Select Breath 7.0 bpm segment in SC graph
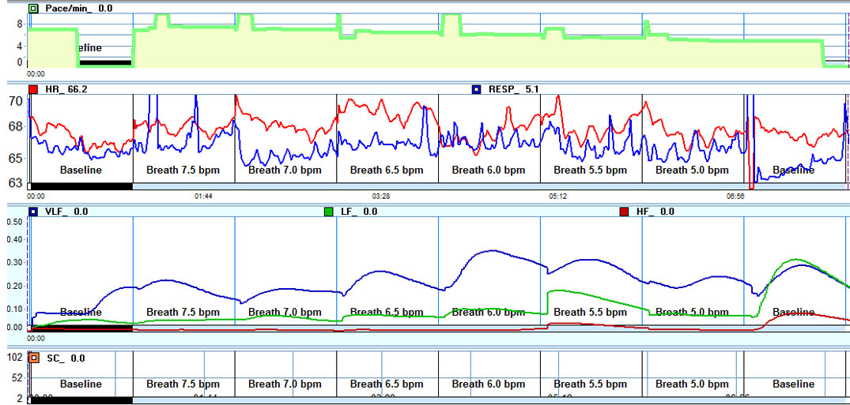 [285, 384]
